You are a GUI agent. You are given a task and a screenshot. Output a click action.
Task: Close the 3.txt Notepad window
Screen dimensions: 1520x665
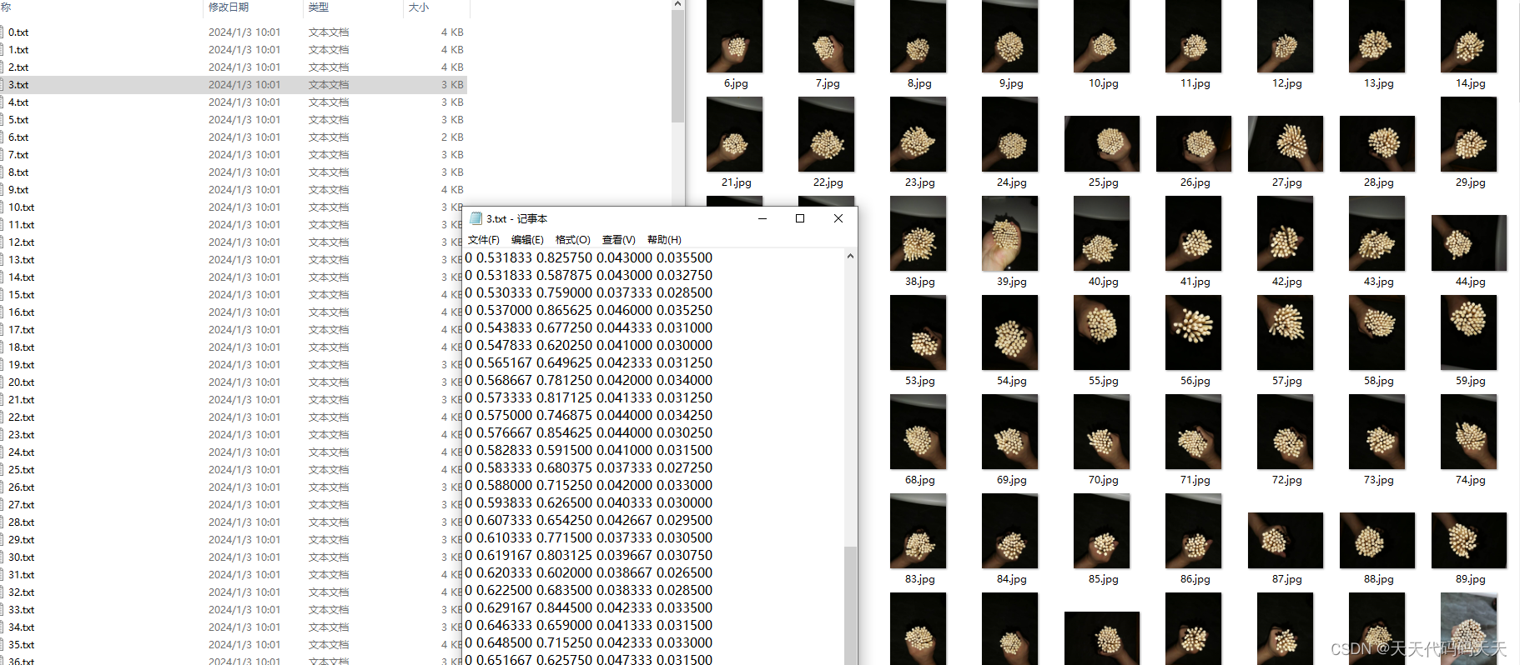(x=838, y=218)
